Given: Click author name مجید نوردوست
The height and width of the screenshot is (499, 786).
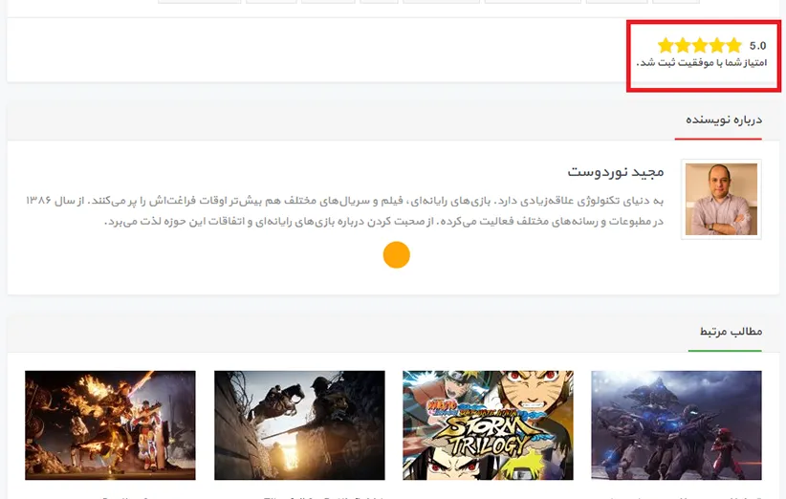Looking at the screenshot, I should [615, 171].
